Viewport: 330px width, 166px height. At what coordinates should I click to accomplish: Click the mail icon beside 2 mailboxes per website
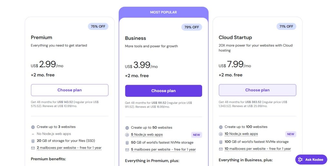tap(33, 148)
